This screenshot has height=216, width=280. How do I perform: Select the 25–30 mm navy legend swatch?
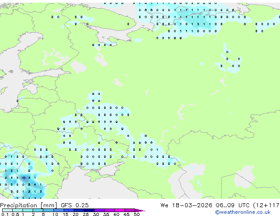[89, 210]
